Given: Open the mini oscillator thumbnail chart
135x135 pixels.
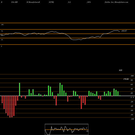Looking at the screenshot, I should 67,129.
